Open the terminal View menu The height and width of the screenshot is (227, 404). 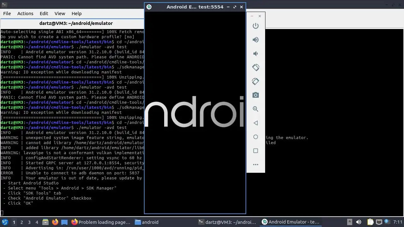tap(60, 14)
